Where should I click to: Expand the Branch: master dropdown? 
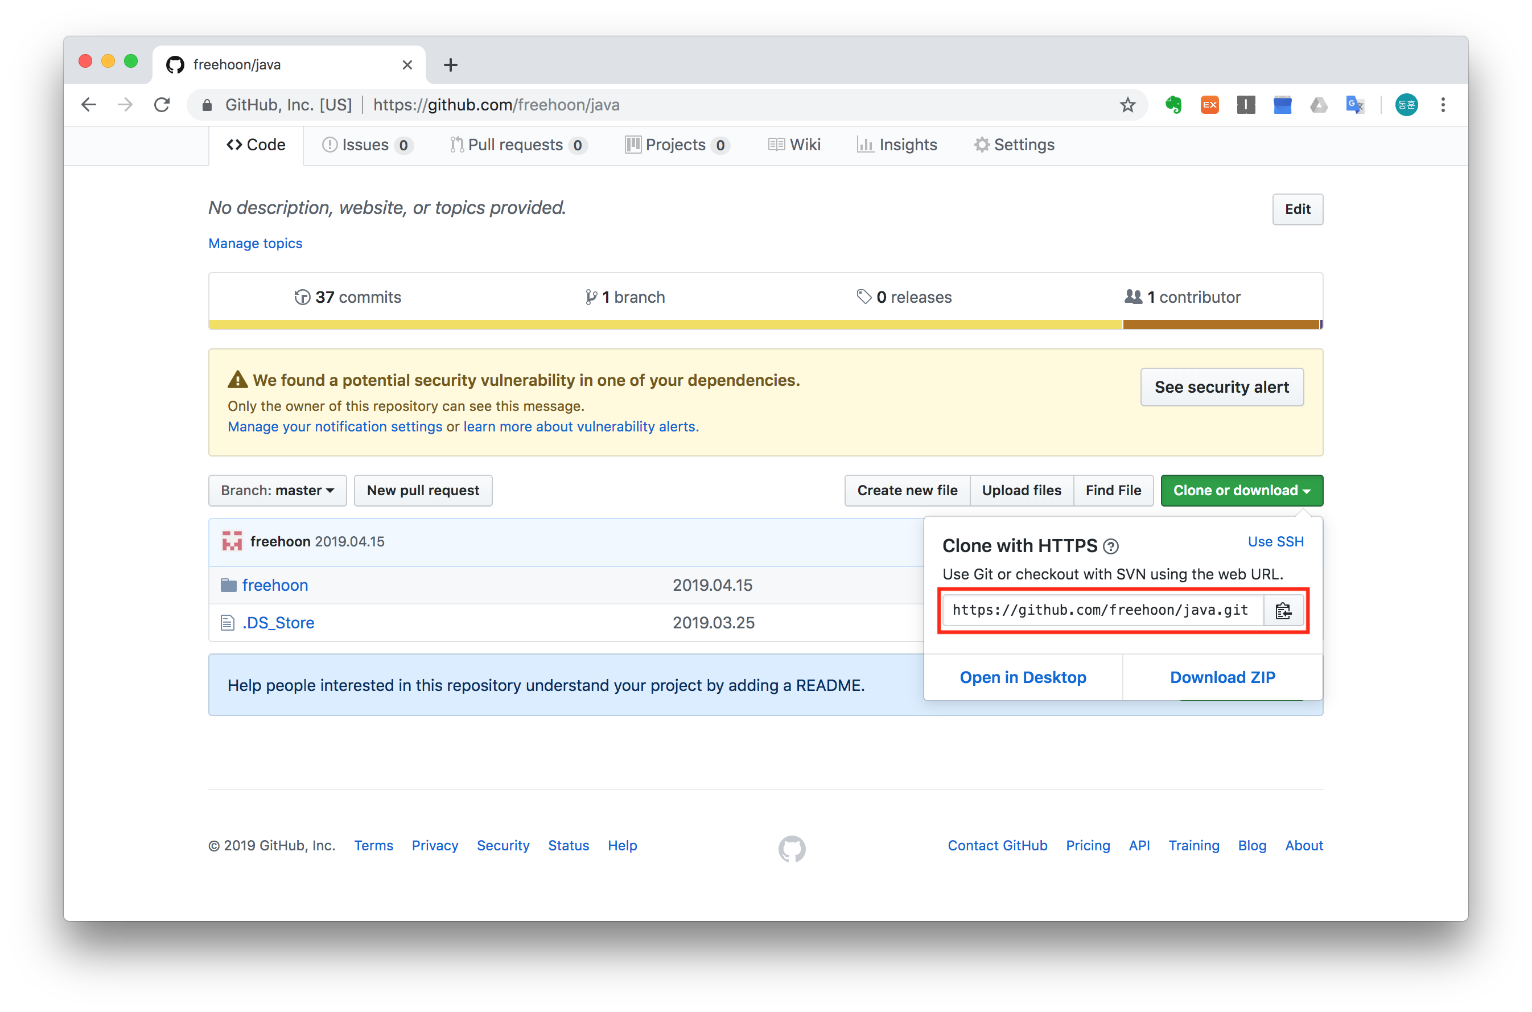click(278, 491)
